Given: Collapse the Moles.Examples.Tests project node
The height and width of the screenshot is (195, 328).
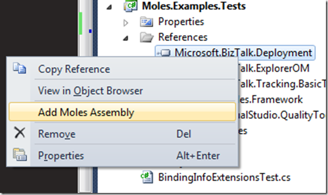Looking at the screenshot, I should [109, 7].
